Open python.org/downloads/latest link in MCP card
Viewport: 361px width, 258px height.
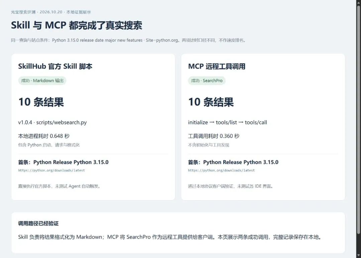pyautogui.click(x=222, y=170)
